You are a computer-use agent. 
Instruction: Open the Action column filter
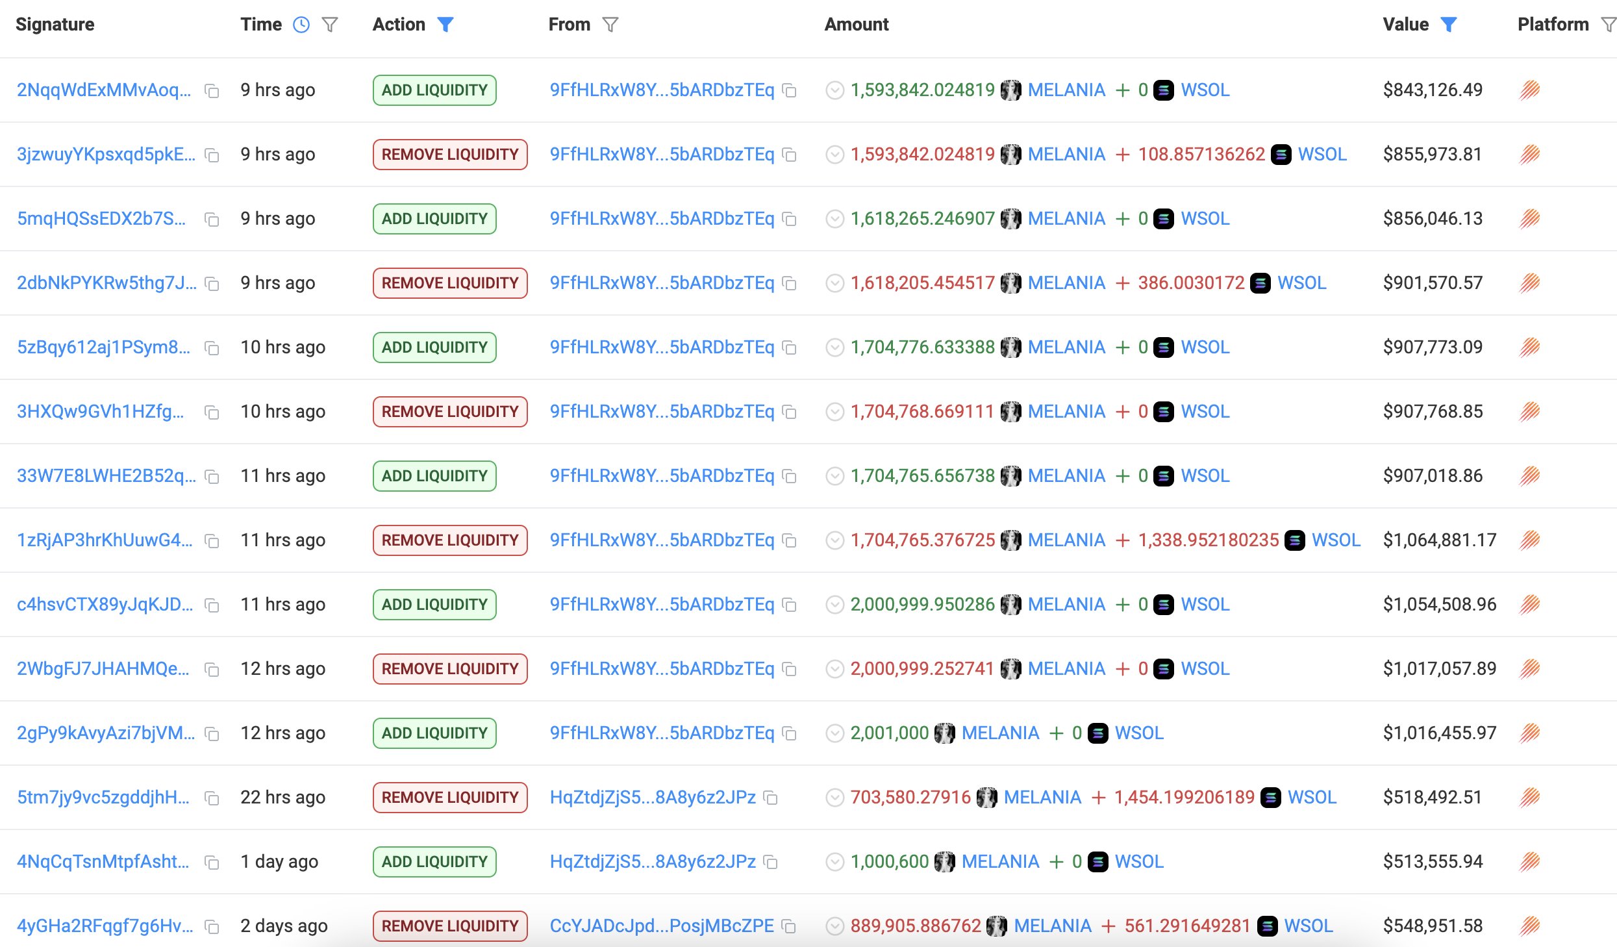pyautogui.click(x=445, y=24)
